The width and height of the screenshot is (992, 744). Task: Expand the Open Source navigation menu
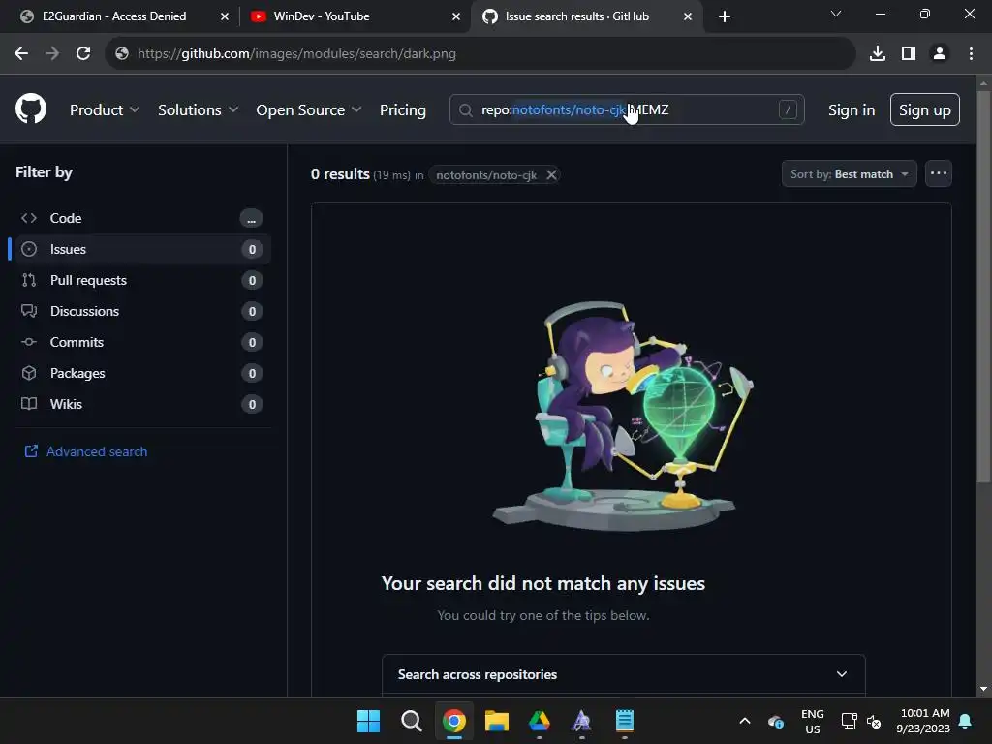[309, 110]
